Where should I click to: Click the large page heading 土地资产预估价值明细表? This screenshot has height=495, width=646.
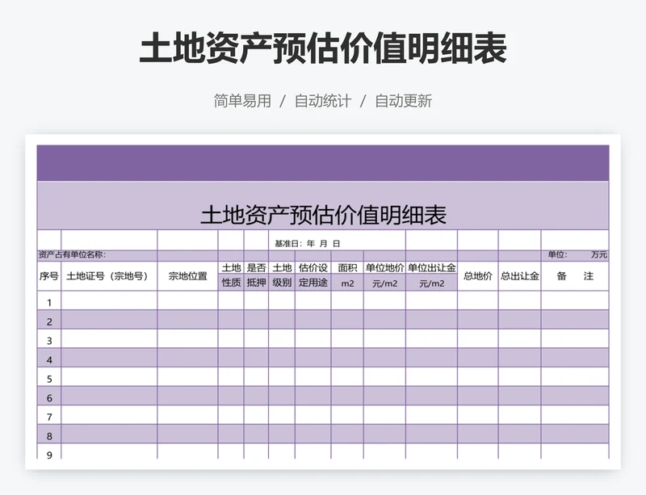(323, 50)
